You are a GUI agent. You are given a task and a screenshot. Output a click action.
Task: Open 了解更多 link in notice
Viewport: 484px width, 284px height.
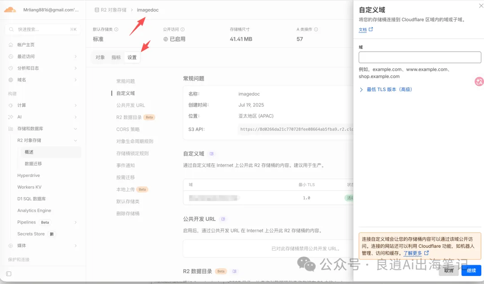pyautogui.click(x=412, y=253)
